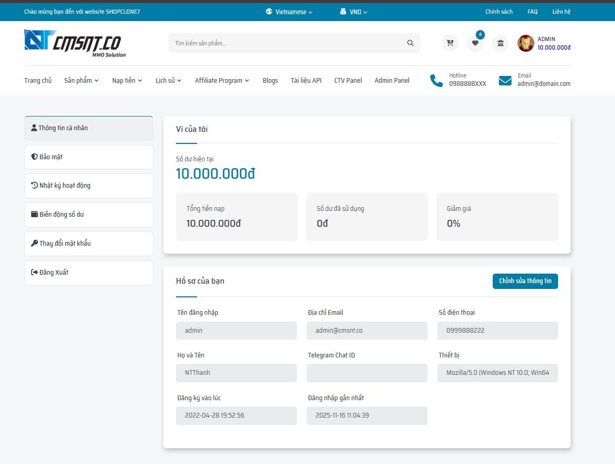Open the FAQ link
This screenshot has height=464, width=615.
[x=532, y=12]
